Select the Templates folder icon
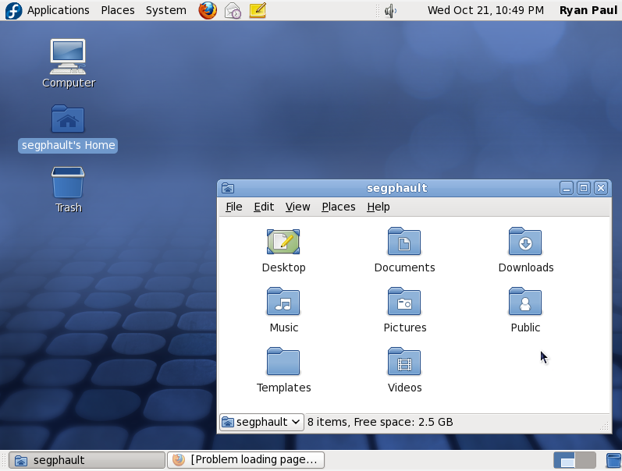The height and width of the screenshot is (471, 622). tap(283, 362)
